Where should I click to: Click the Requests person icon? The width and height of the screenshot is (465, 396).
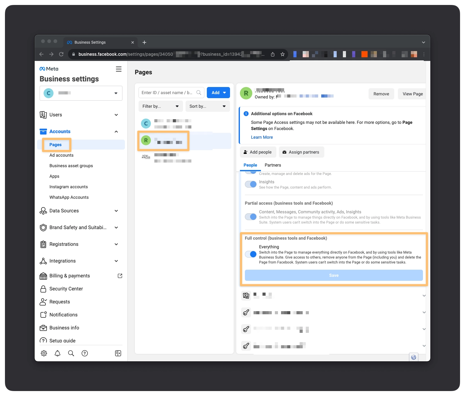pos(43,302)
